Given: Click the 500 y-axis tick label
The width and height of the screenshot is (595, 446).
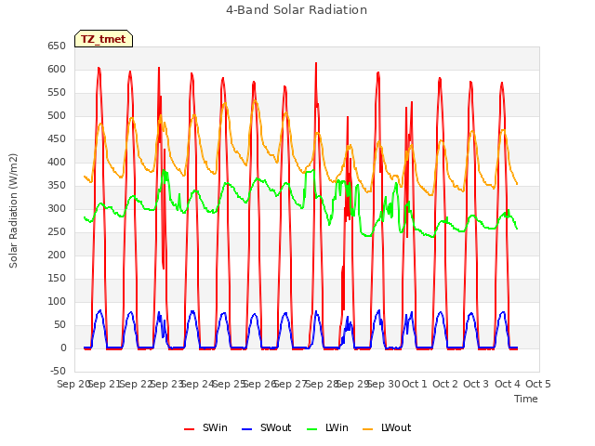Looking at the screenshot, I should (x=57, y=115).
